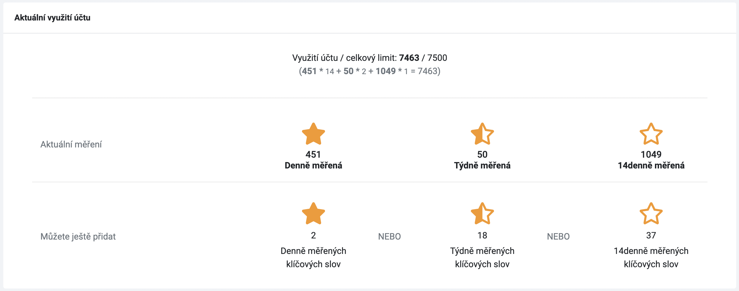Click the filled star above 451
The height and width of the screenshot is (291, 739).
pos(313,134)
